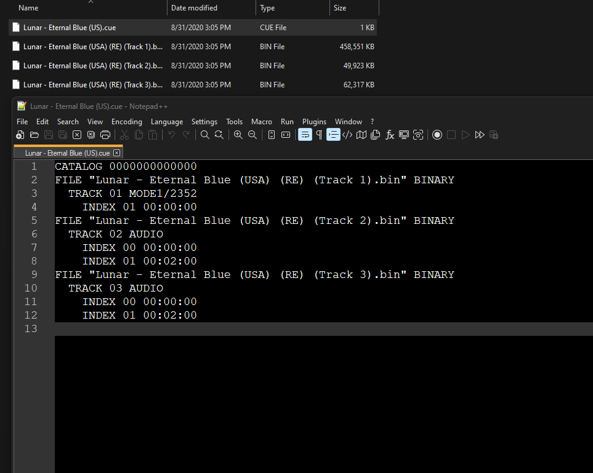Click the Copy icon in toolbar
Screen dimensions: 593x473
[x=139, y=135]
